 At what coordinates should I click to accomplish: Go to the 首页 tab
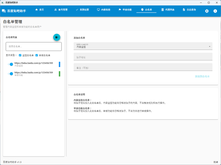coord(40,10)
